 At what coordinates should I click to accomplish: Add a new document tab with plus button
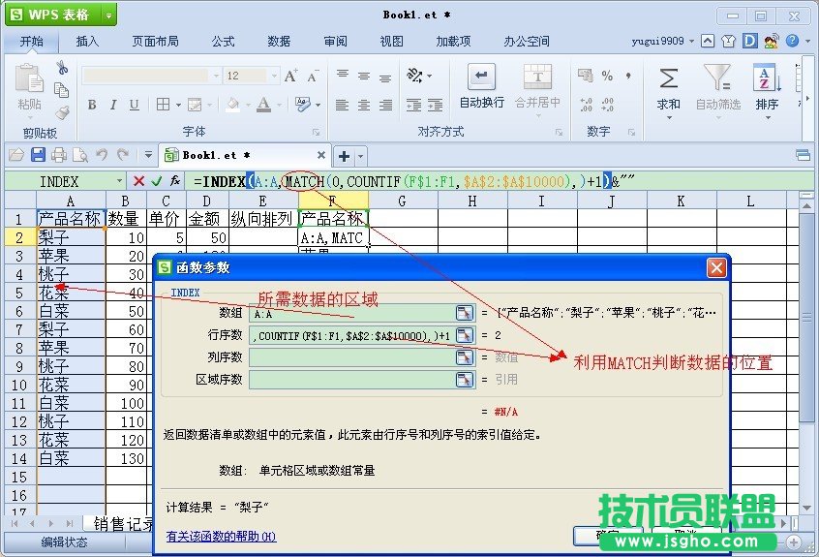[345, 156]
